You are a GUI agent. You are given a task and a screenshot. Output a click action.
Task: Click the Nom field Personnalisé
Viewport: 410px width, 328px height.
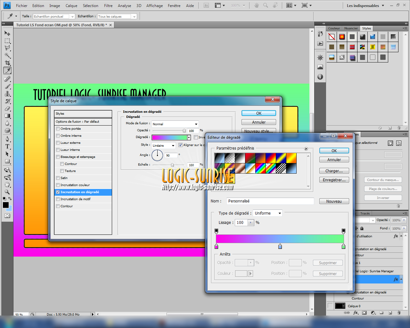pyautogui.click(x=270, y=201)
